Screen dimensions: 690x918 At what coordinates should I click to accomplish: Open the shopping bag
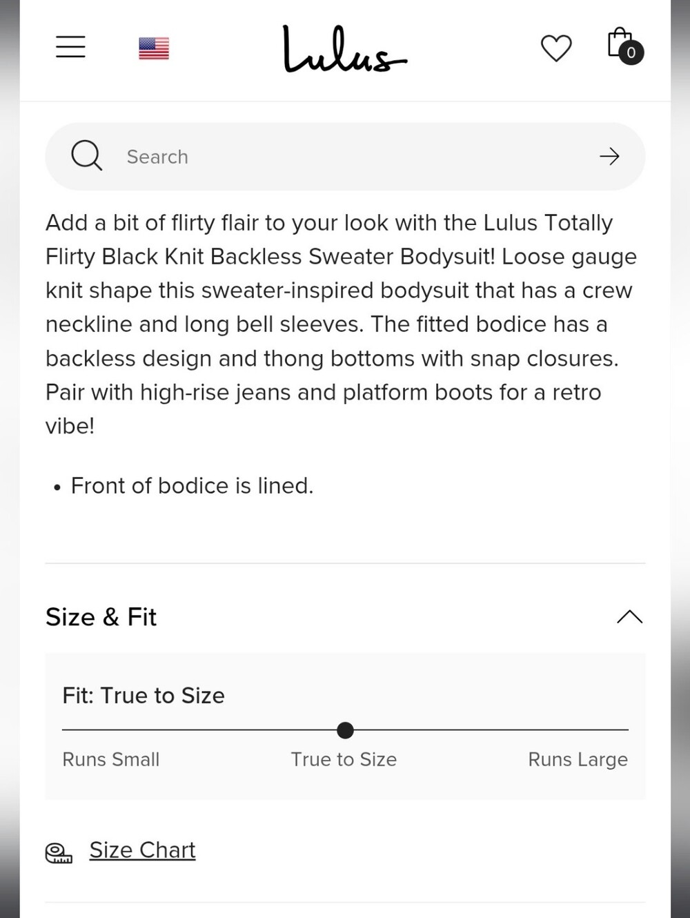tap(619, 43)
